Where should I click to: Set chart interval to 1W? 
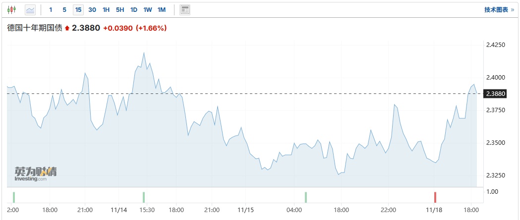148,9
